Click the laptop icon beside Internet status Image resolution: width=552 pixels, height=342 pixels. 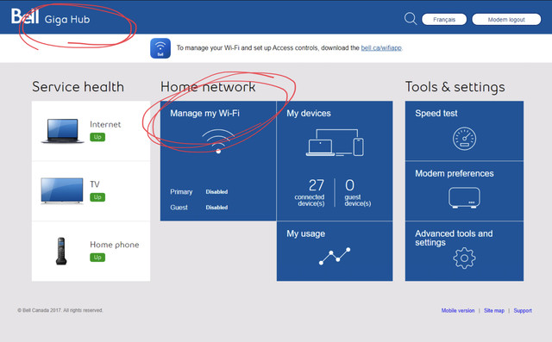click(63, 131)
